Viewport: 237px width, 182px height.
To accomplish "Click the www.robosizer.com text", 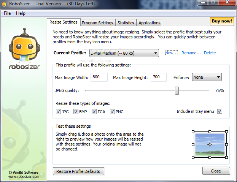I will click(x=24, y=177).
